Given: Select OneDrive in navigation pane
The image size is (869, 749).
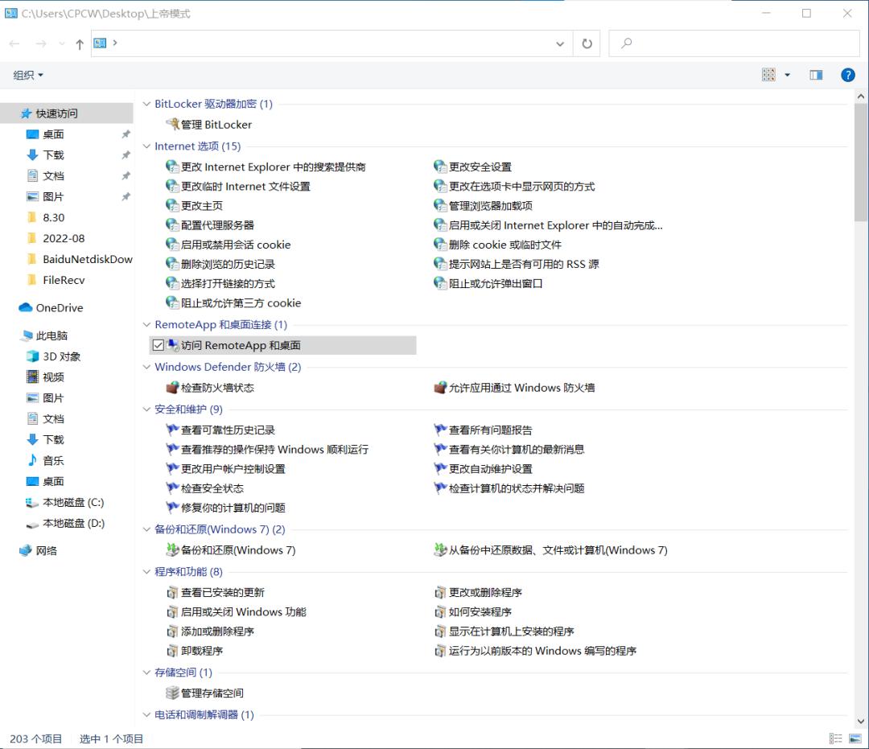Looking at the screenshot, I should (x=60, y=307).
